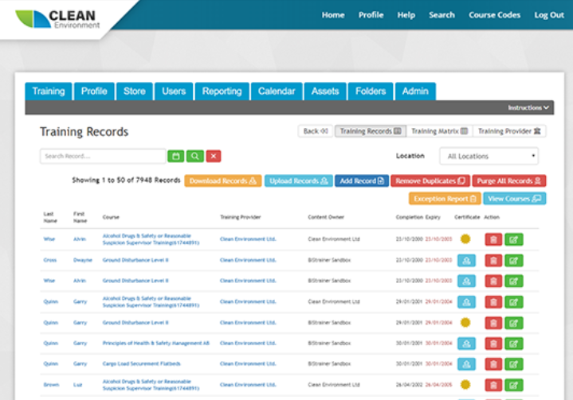The width and height of the screenshot is (573, 400).
Task: Switch to the Training tab
Action: [49, 91]
